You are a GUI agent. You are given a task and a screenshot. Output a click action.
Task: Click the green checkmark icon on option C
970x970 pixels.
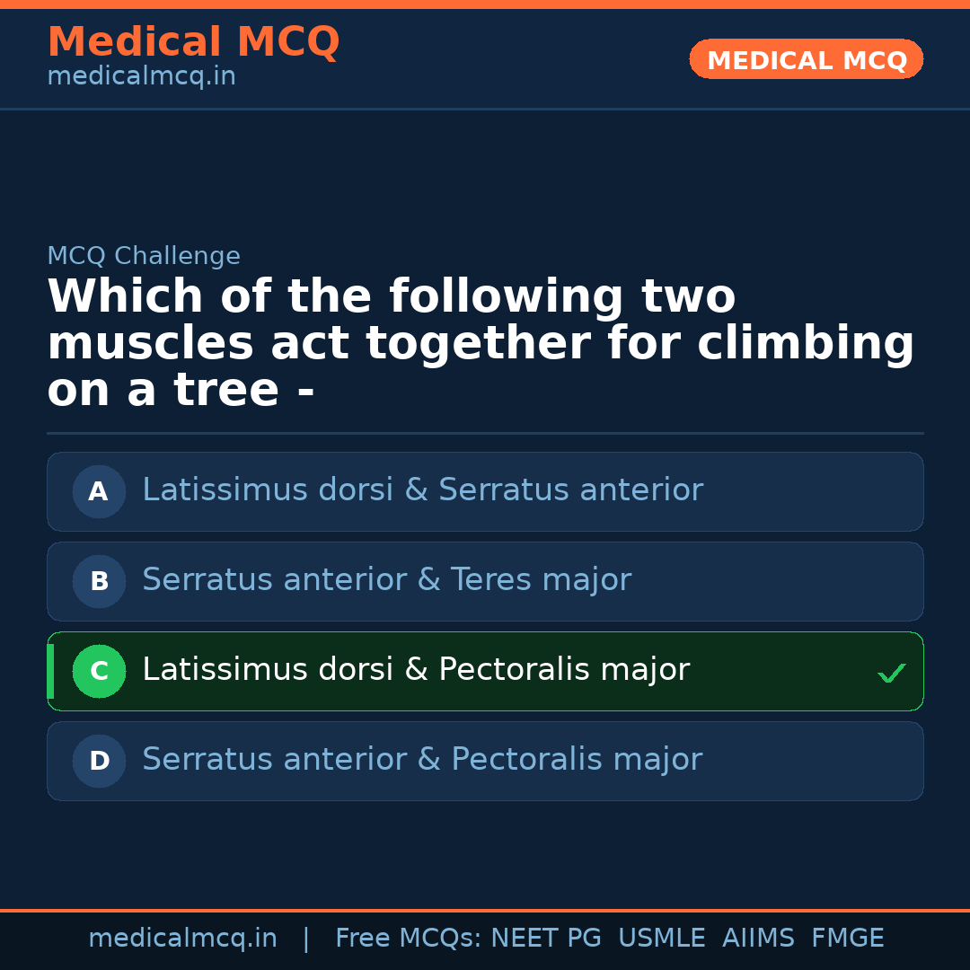coord(891,673)
